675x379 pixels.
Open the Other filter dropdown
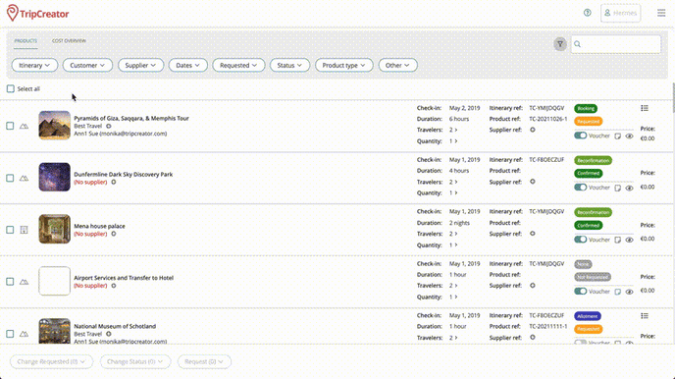coord(397,65)
